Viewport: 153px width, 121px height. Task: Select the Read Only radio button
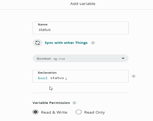click(79, 112)
